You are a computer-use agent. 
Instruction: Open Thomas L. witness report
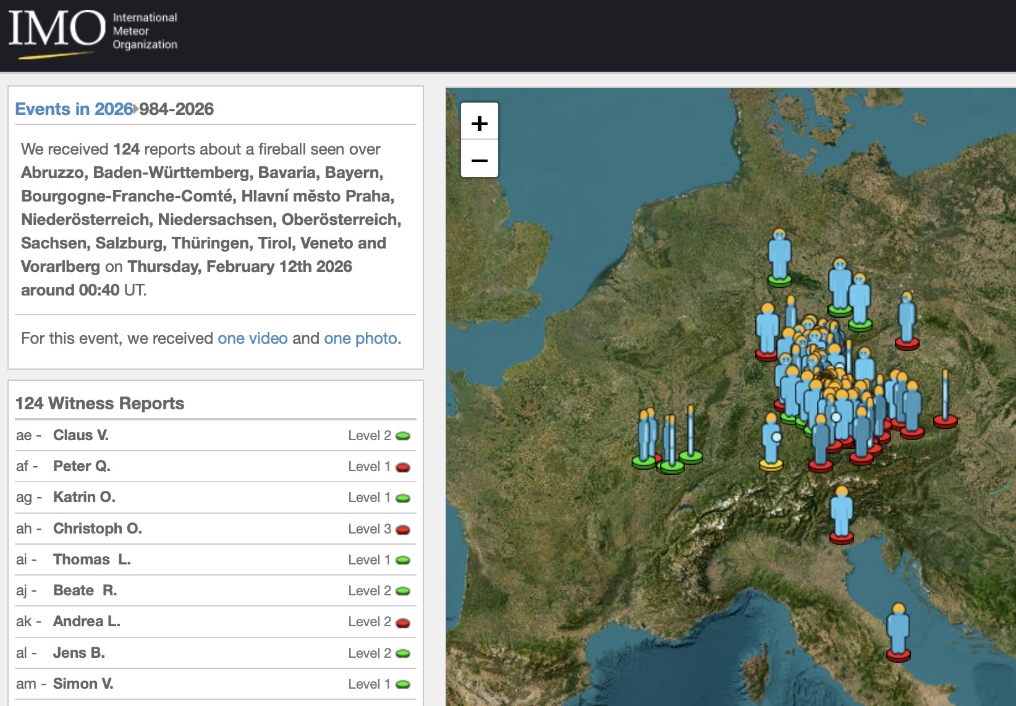pos(91,559)
